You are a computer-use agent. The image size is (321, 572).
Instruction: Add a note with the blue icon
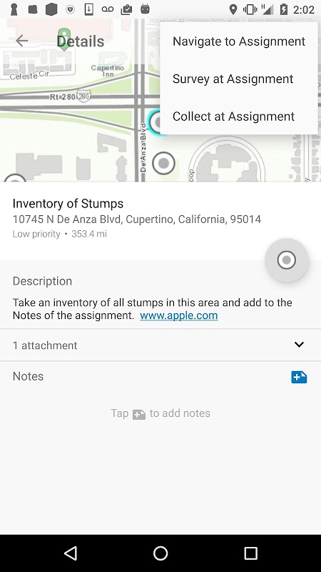[x=299, y=378]
